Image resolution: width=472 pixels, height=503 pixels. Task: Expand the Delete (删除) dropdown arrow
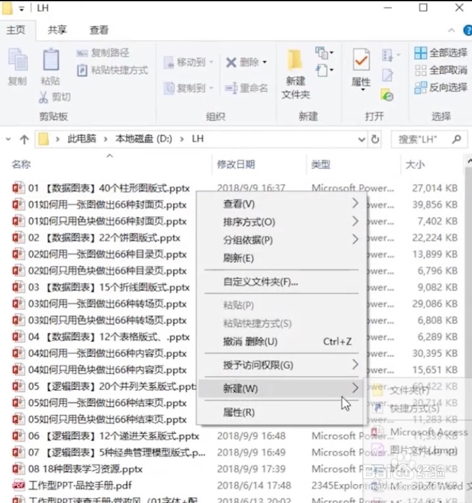tap(265, 62)
